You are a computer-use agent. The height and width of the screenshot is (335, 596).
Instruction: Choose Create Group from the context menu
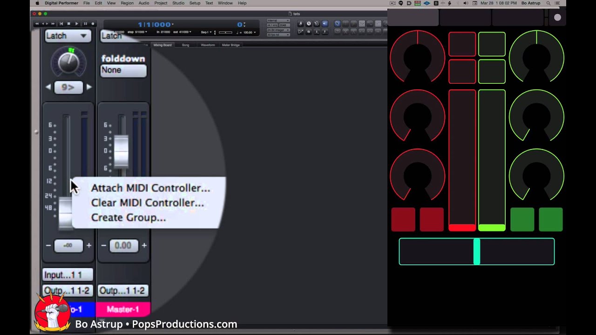128,218
